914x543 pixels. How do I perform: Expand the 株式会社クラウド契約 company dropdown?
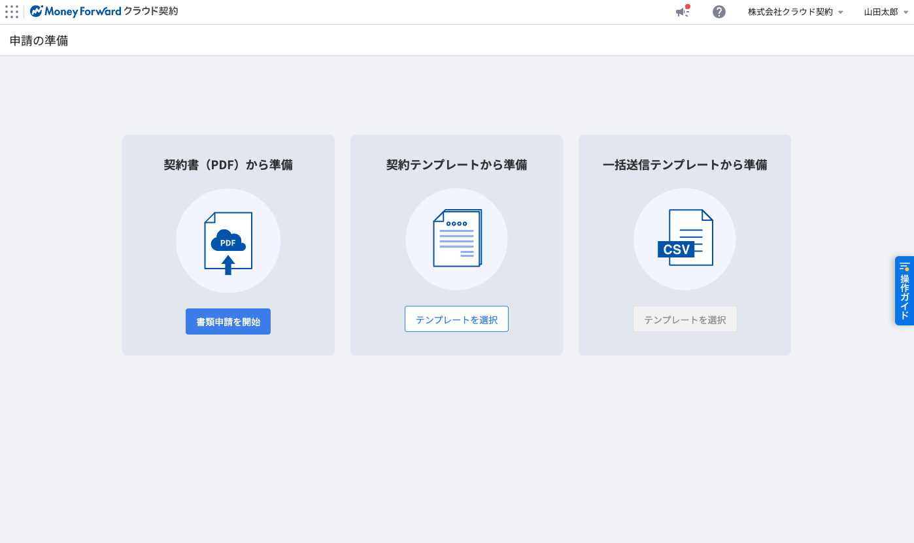[x=795, y=12]
